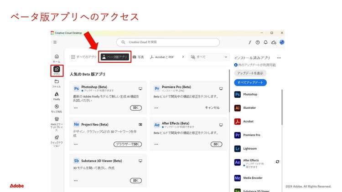Open the すべて platform filter dropdown
Viewport: 342px width, 192px height.
209,57
